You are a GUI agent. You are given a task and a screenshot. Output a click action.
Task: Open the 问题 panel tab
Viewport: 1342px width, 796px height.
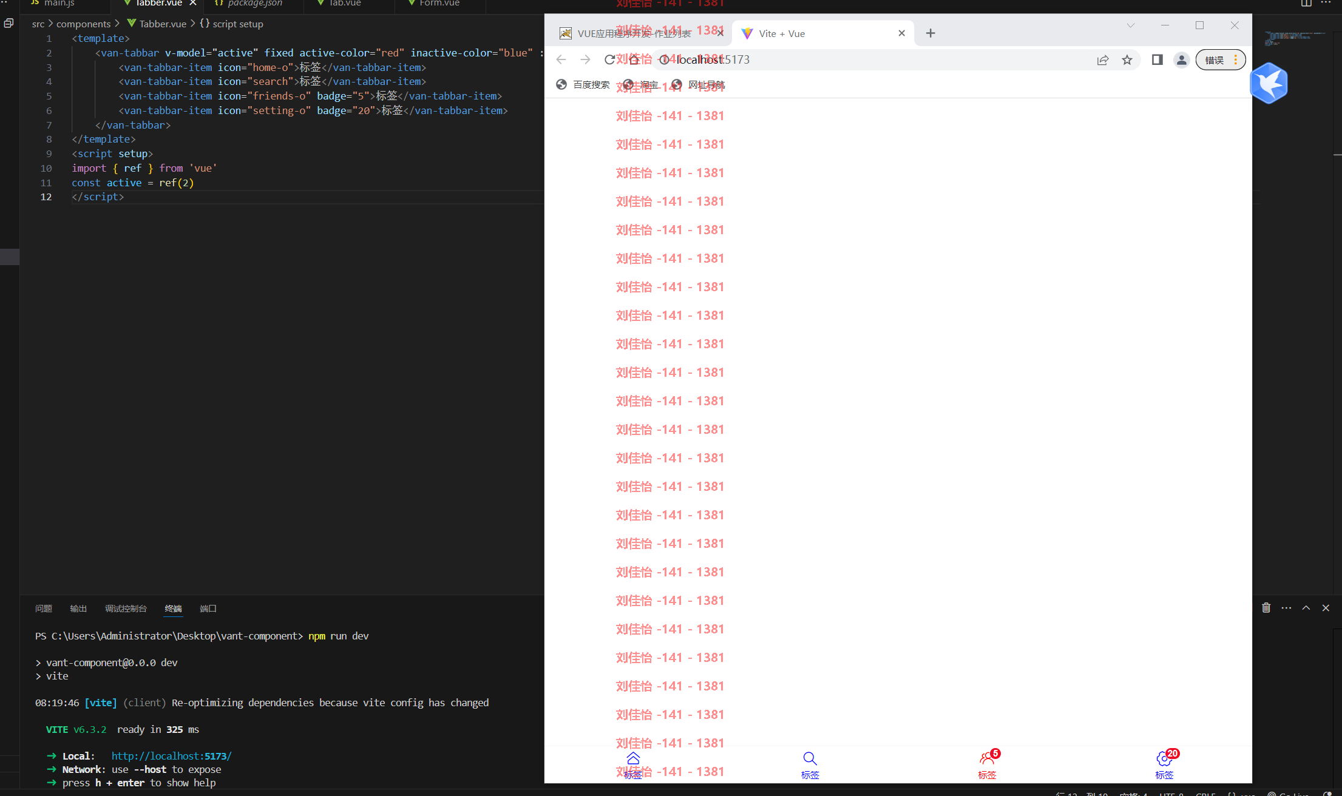click(x=44, y=608)
